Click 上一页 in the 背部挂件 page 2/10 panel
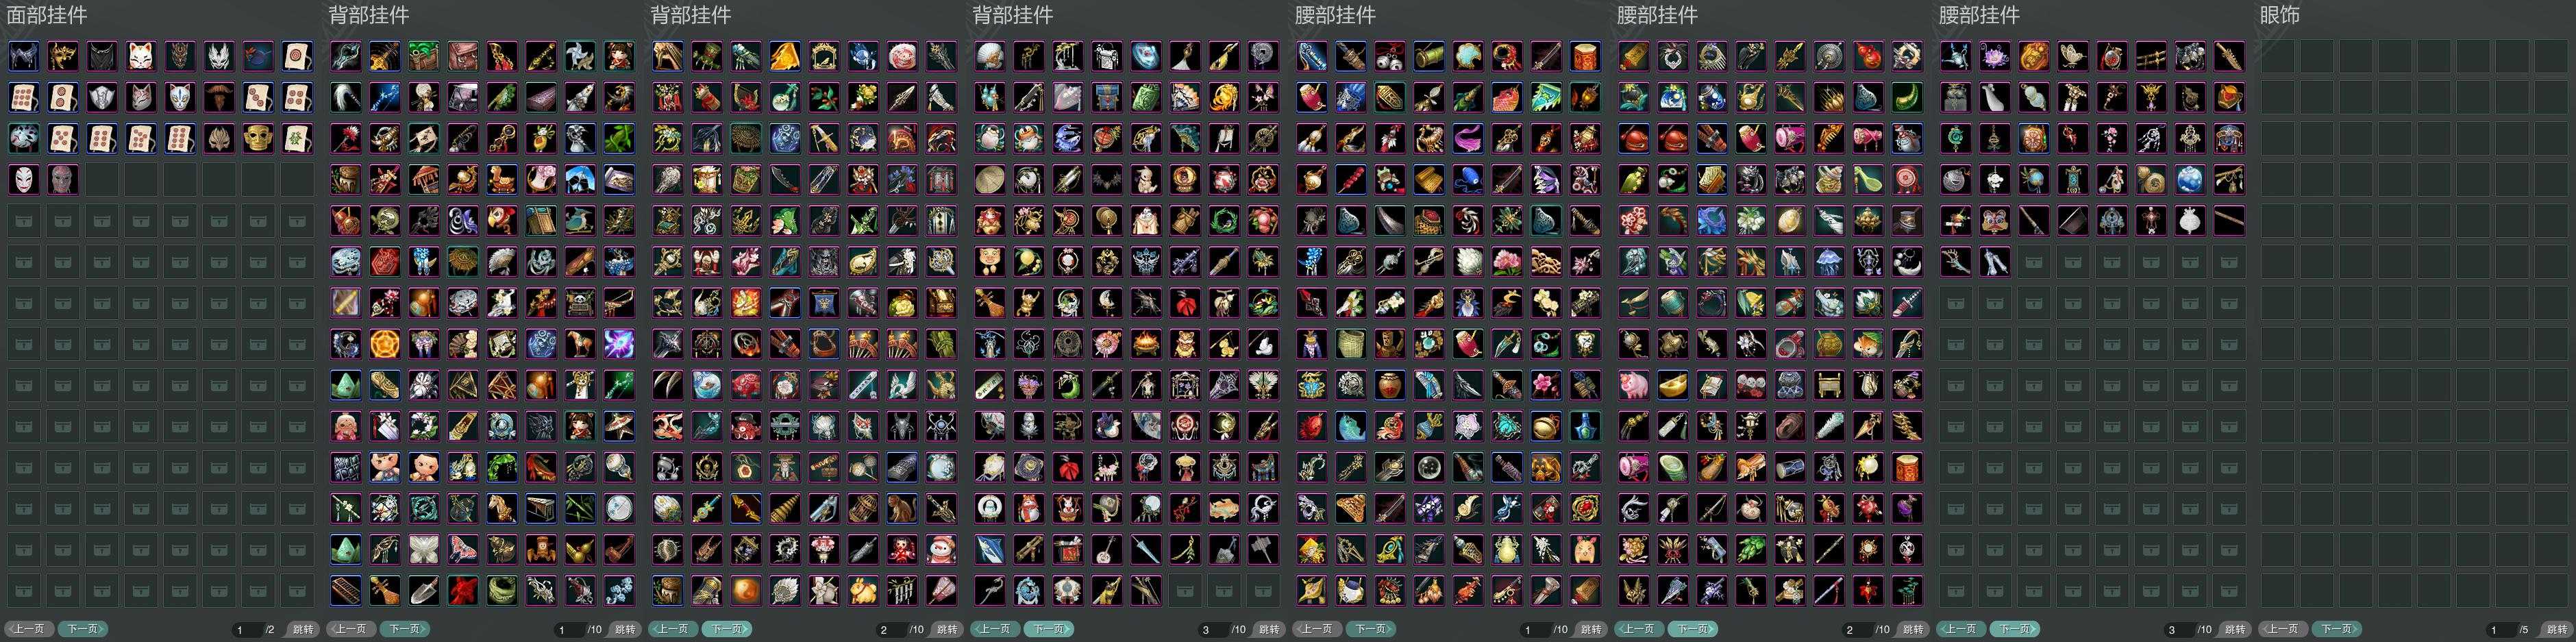This screenshot has height=642, width=2576. [x=672, y=629]
